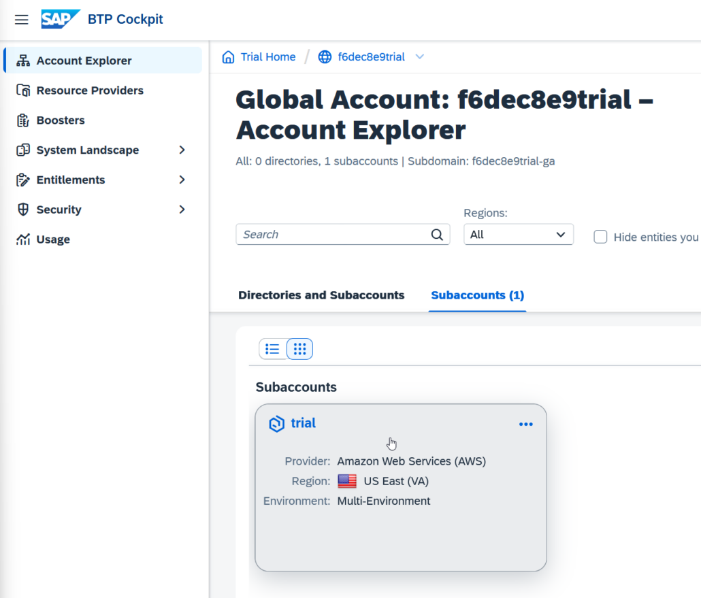The height and width of the screenshot is (598, 701).
Task: Open the trial subaccount actions menu
Action: tap(525, 424)
